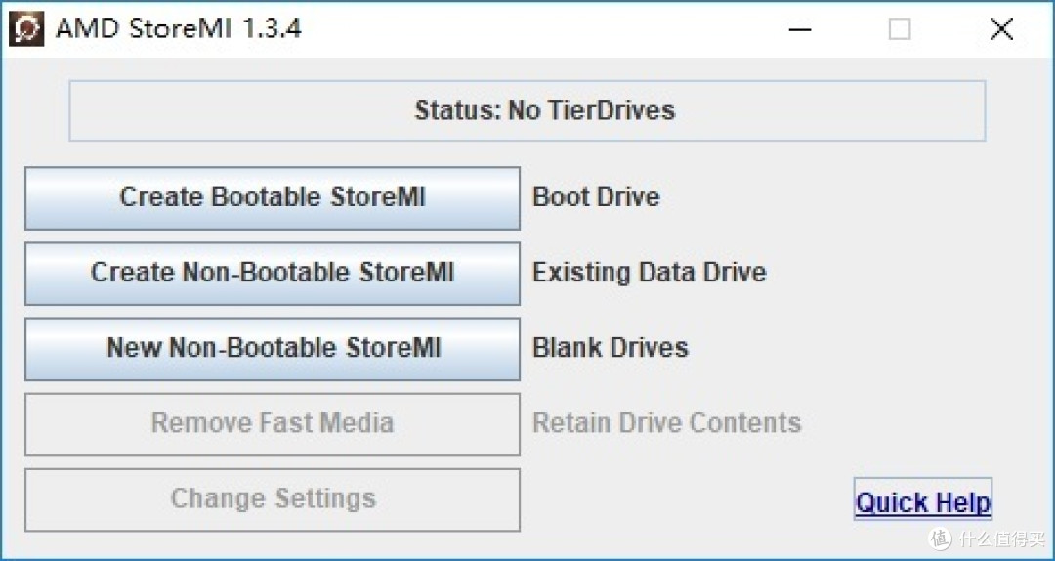Click the 'AMD StoreMI 1.3.4' window title
This screenshot has height=561, width=1055.
[179, 29]
